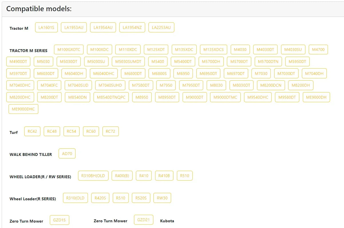This screenshot has width=344, height=228.
Task: Click the M8540DN model tag
Action: point(77,97)
